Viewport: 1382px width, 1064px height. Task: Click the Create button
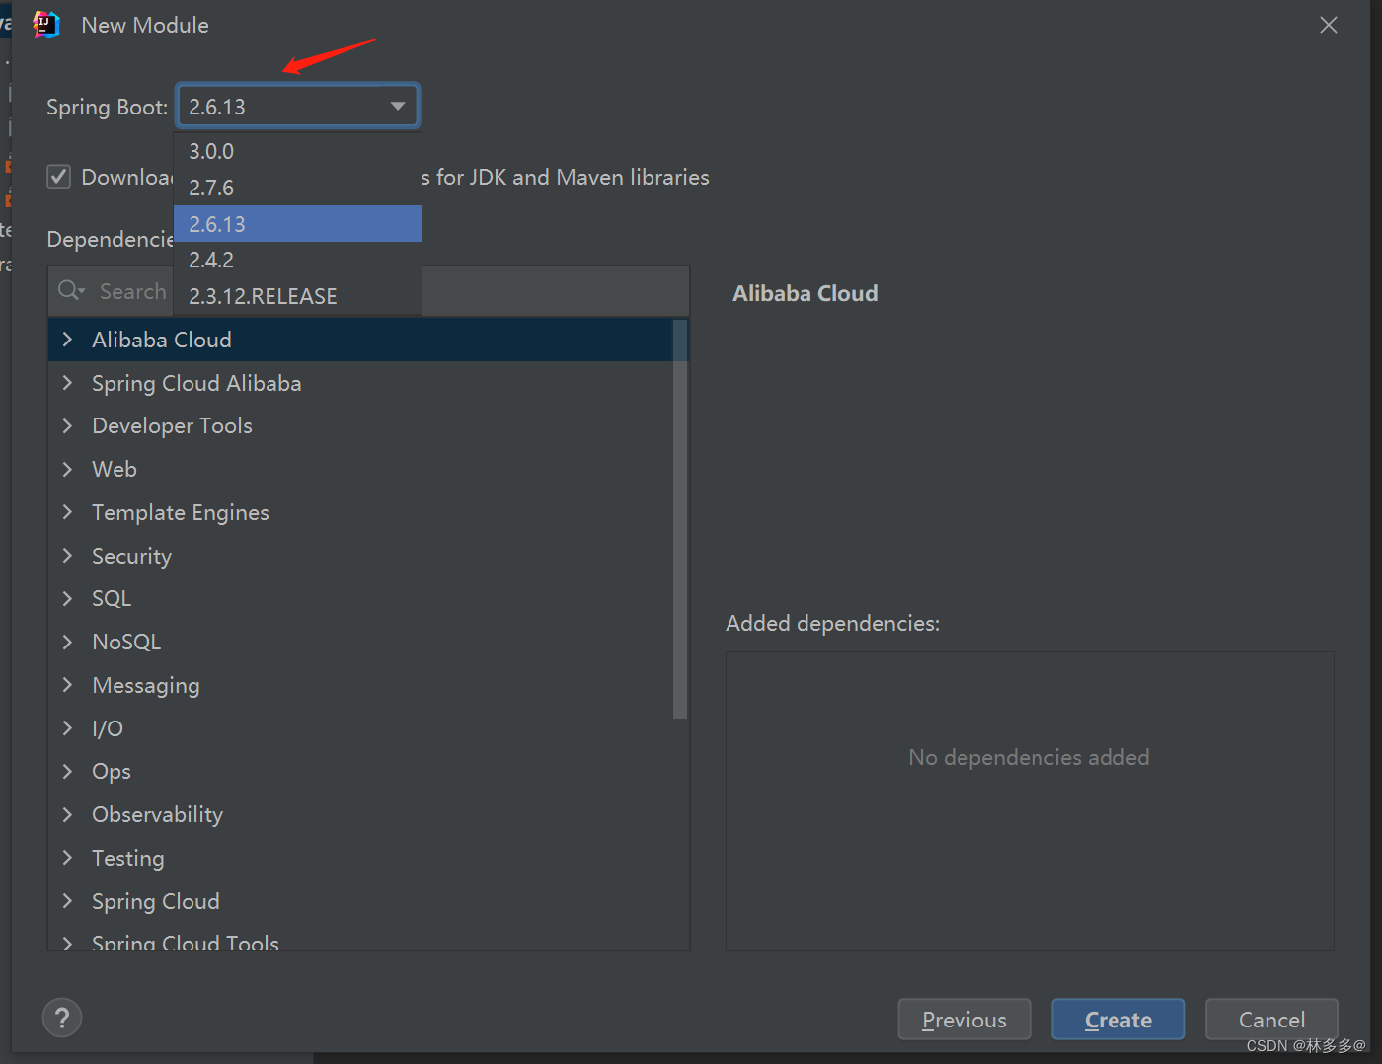(1118, 1020)
